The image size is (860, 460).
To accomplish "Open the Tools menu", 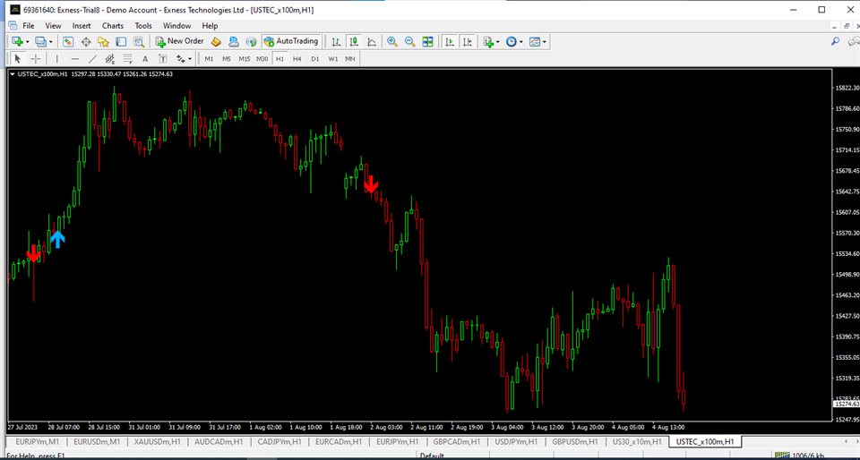I will (143, 26).
